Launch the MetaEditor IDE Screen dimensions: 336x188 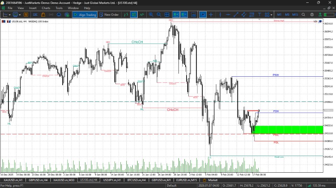(35, 15)
